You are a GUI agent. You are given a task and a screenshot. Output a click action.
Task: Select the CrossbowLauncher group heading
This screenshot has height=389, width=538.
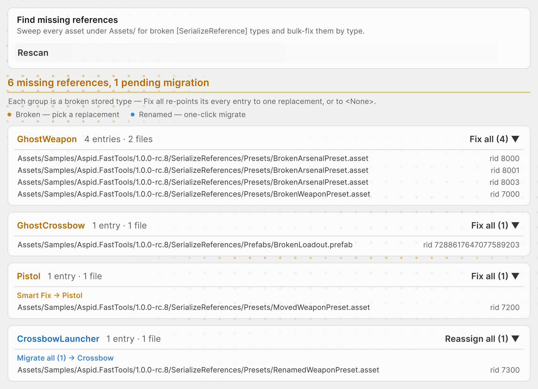(x=58, y=339)
